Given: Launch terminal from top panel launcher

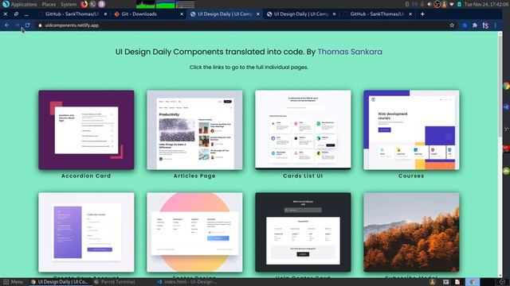Looking at the screenshot, I should (93, 4).
